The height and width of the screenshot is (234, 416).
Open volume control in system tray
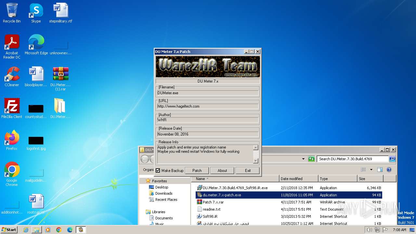370,230
